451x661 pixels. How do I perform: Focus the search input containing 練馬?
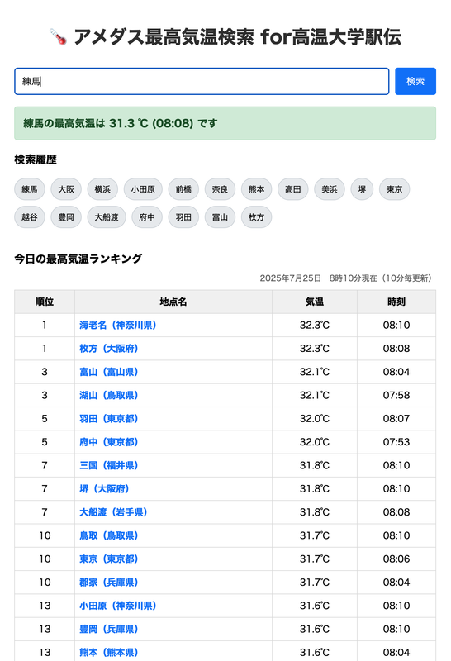pyautogui.click(x=202, y=81)
